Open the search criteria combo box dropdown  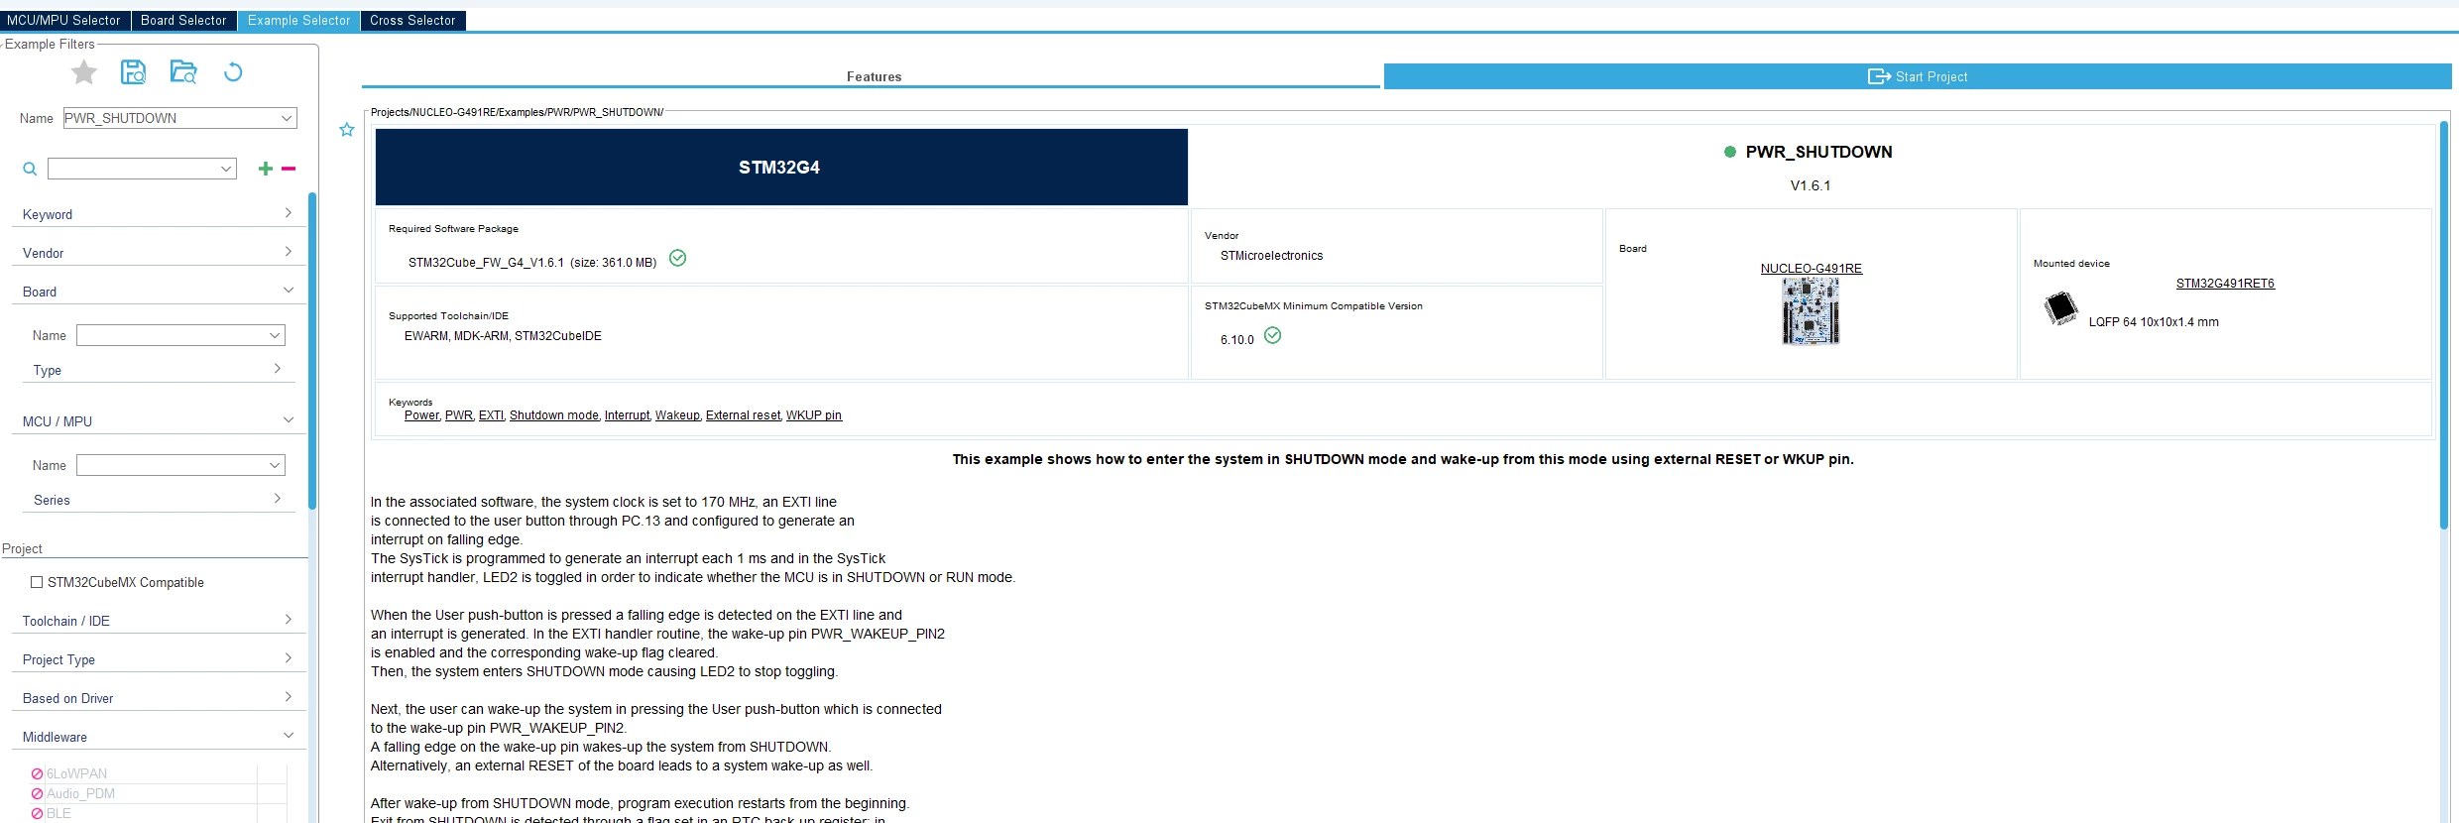pyautogui.click(x=226, y=169)
